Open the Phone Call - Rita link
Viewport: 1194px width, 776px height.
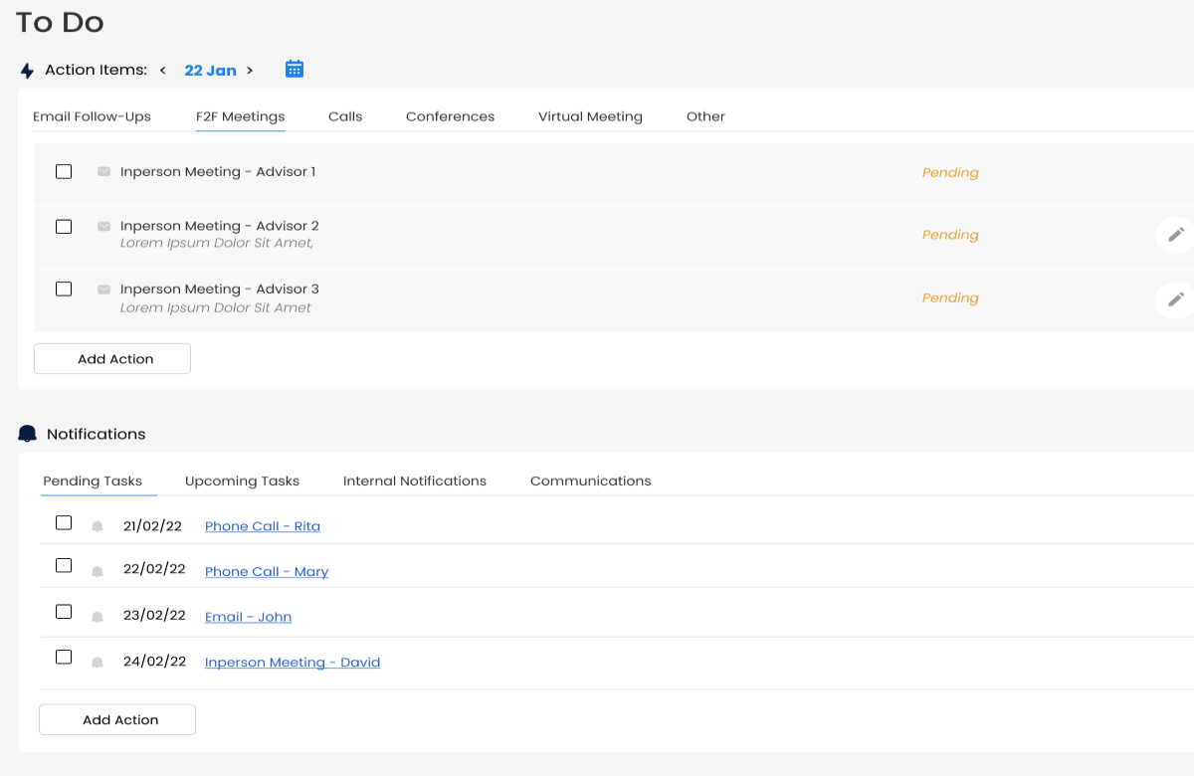click(263, 526)
